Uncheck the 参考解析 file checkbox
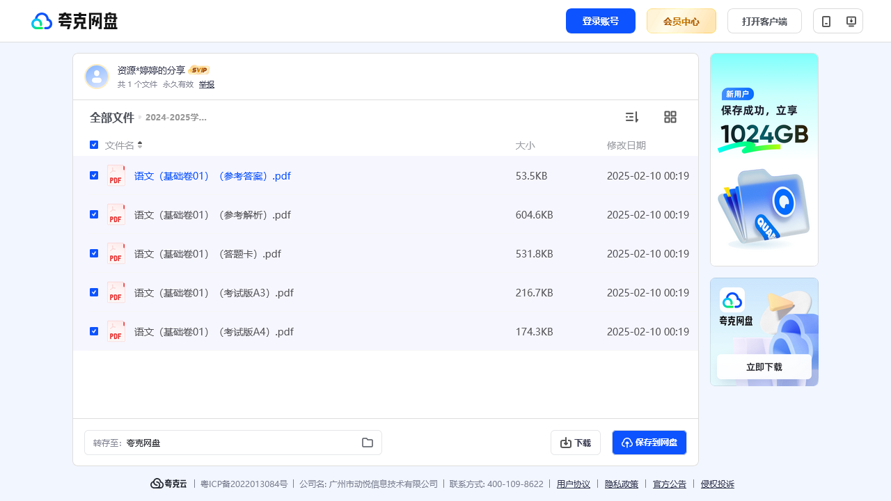Viewport: 891px width, 501px height. coord(94,214)
